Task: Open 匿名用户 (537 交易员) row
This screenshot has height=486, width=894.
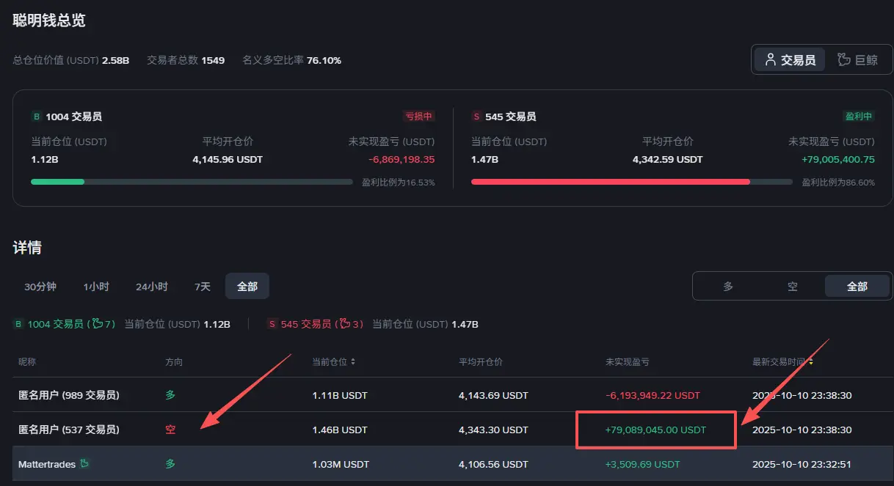Action: tap(447, 430)
